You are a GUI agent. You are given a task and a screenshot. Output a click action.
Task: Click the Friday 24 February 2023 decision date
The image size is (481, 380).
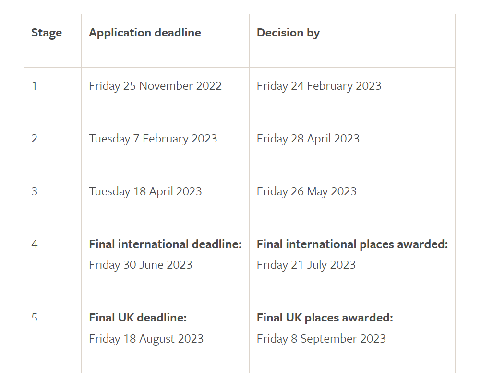319,86
